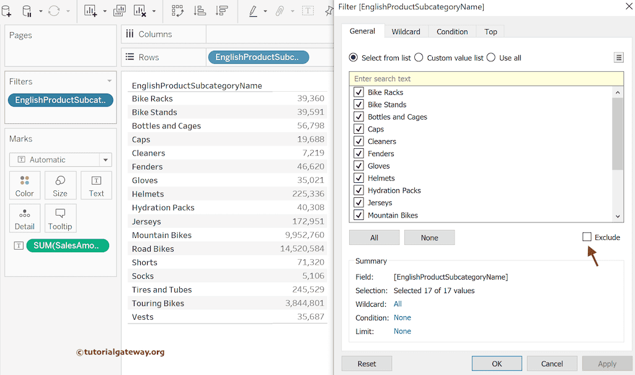The width and height of the screenshot is (635, 375).
Task: Open the Color marks card
Action: 25,185
